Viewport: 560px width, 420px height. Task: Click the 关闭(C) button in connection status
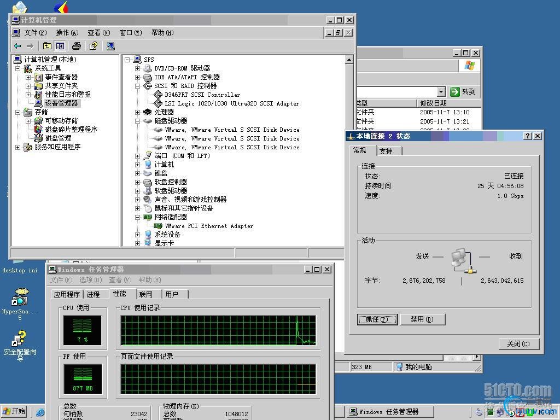pyautogui.click(x=518, y=344)
